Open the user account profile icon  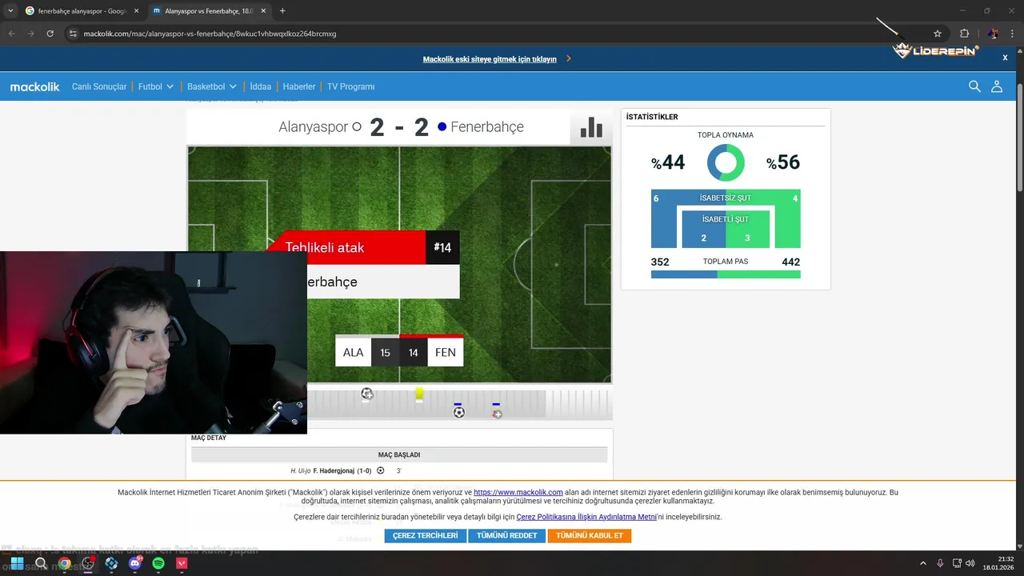point(997,86)
